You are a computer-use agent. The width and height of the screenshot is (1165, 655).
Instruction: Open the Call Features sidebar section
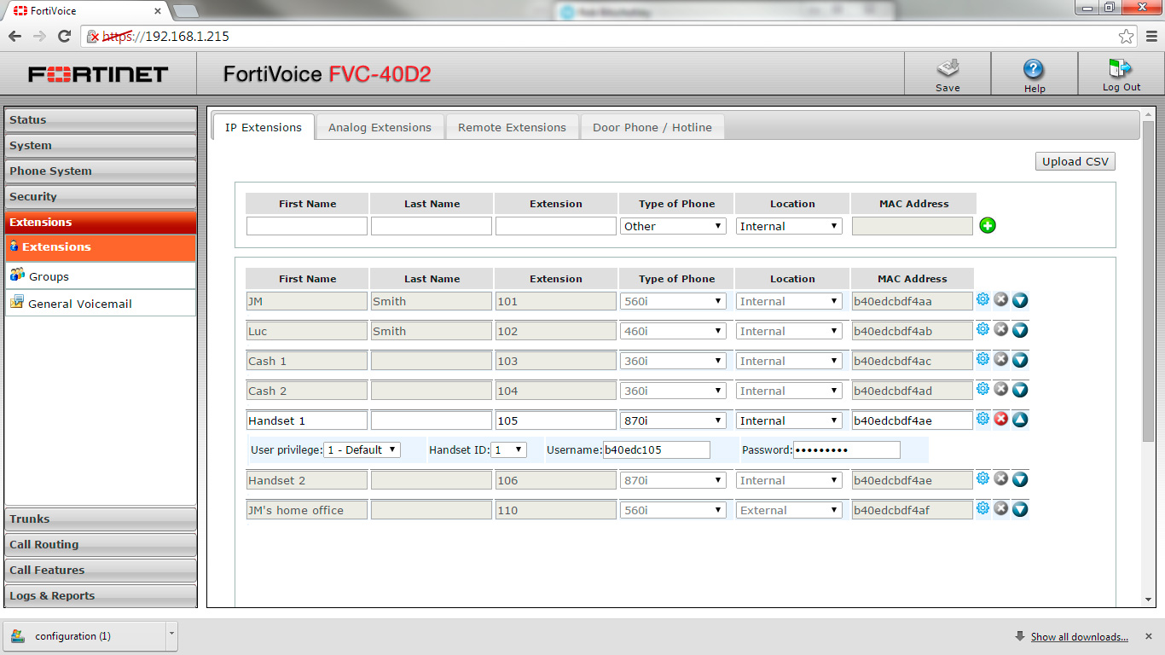pyautogui.click(x=101, y=571)
